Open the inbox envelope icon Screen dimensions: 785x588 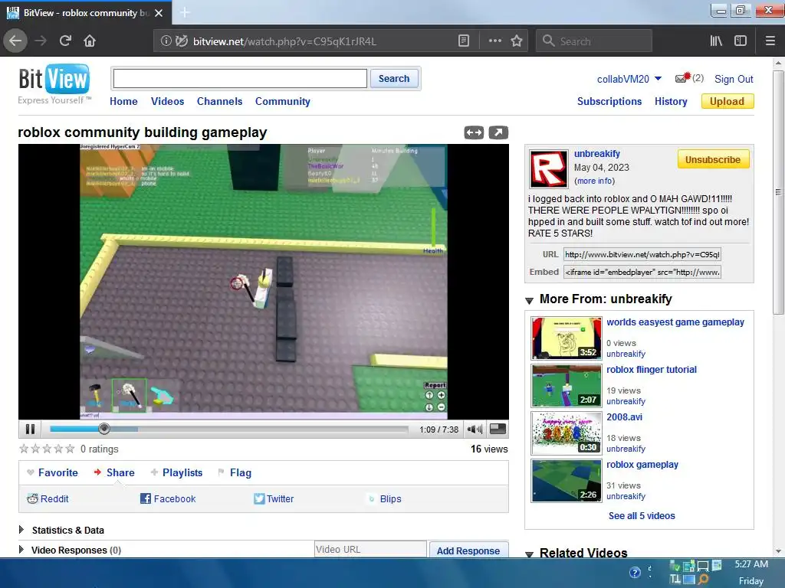coord(683,78)
